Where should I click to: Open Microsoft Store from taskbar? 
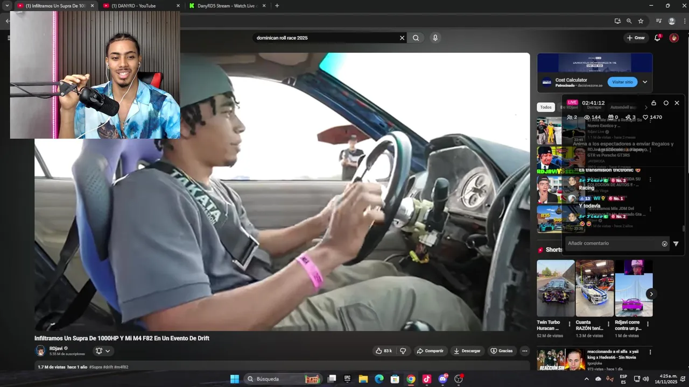click(395, 379)
